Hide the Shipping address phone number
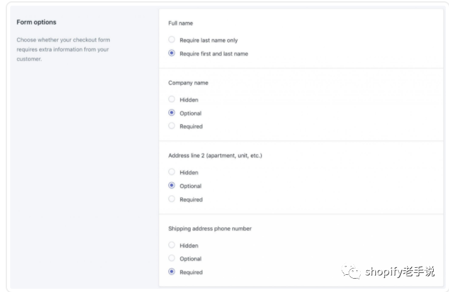 (x=171, y=245)
